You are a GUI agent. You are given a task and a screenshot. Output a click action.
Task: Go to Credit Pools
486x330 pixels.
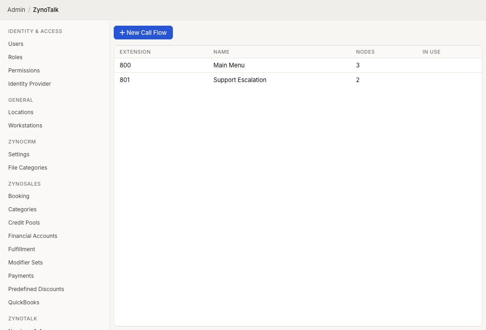24,223
